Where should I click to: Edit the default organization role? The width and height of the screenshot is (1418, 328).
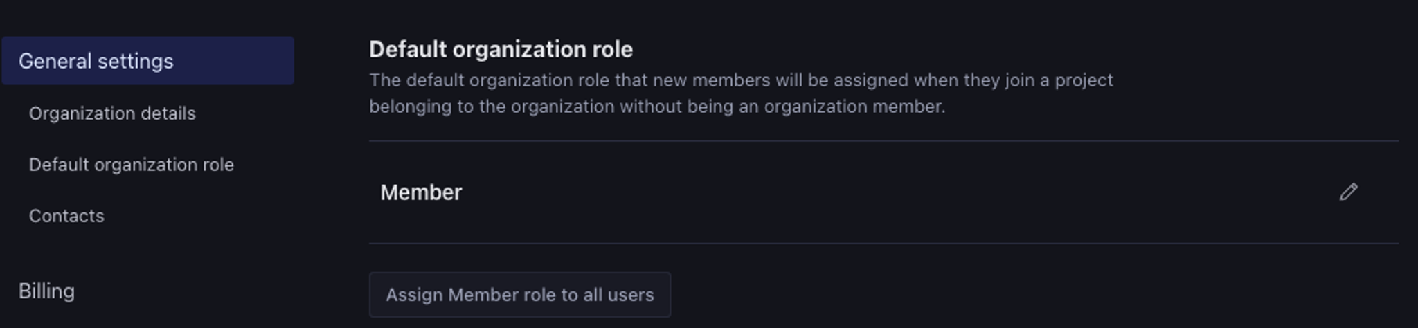point(1348,192)
